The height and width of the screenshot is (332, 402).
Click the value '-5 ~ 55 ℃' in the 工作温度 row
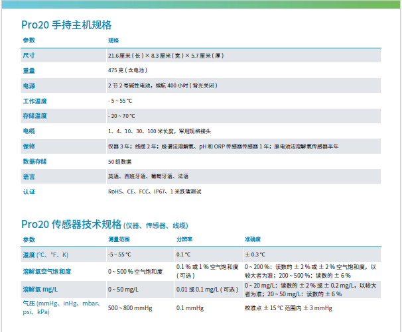[120, 101]
